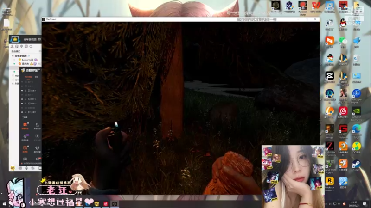
Task: Click the home icon in chat window
Action: pyautogui.click(x=15, y=39)
